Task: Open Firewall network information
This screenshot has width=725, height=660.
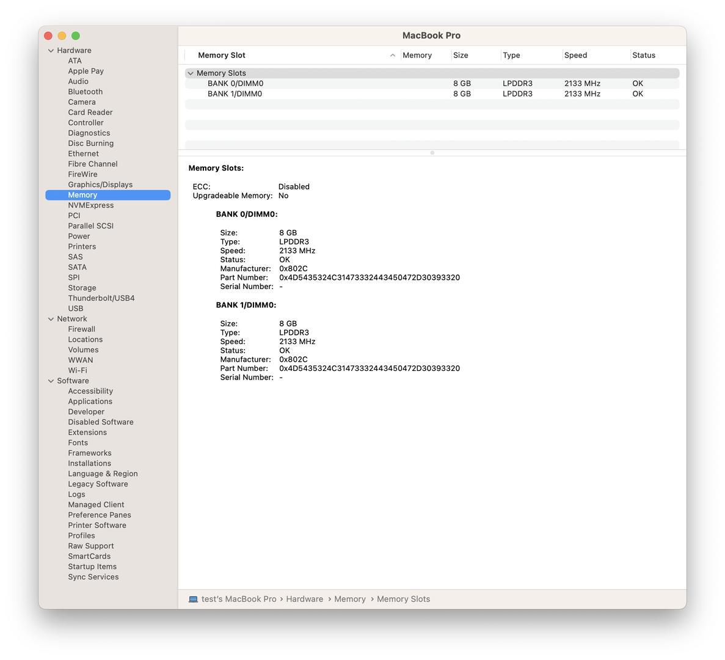Action: tap(82, 329)
